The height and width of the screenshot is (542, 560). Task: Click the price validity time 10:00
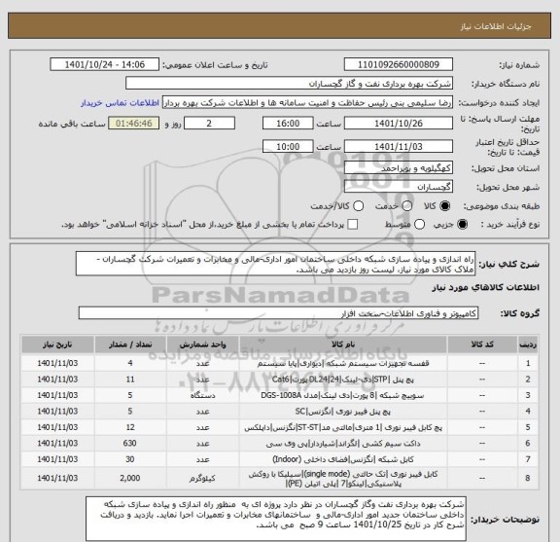pos(288,147)
